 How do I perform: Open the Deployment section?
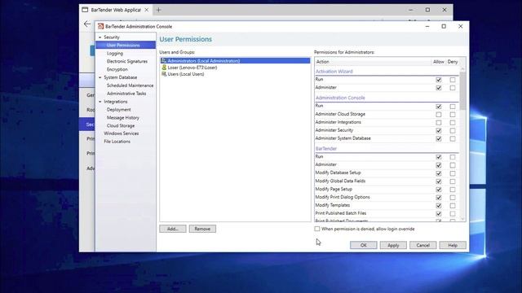[x=119, y=110]
